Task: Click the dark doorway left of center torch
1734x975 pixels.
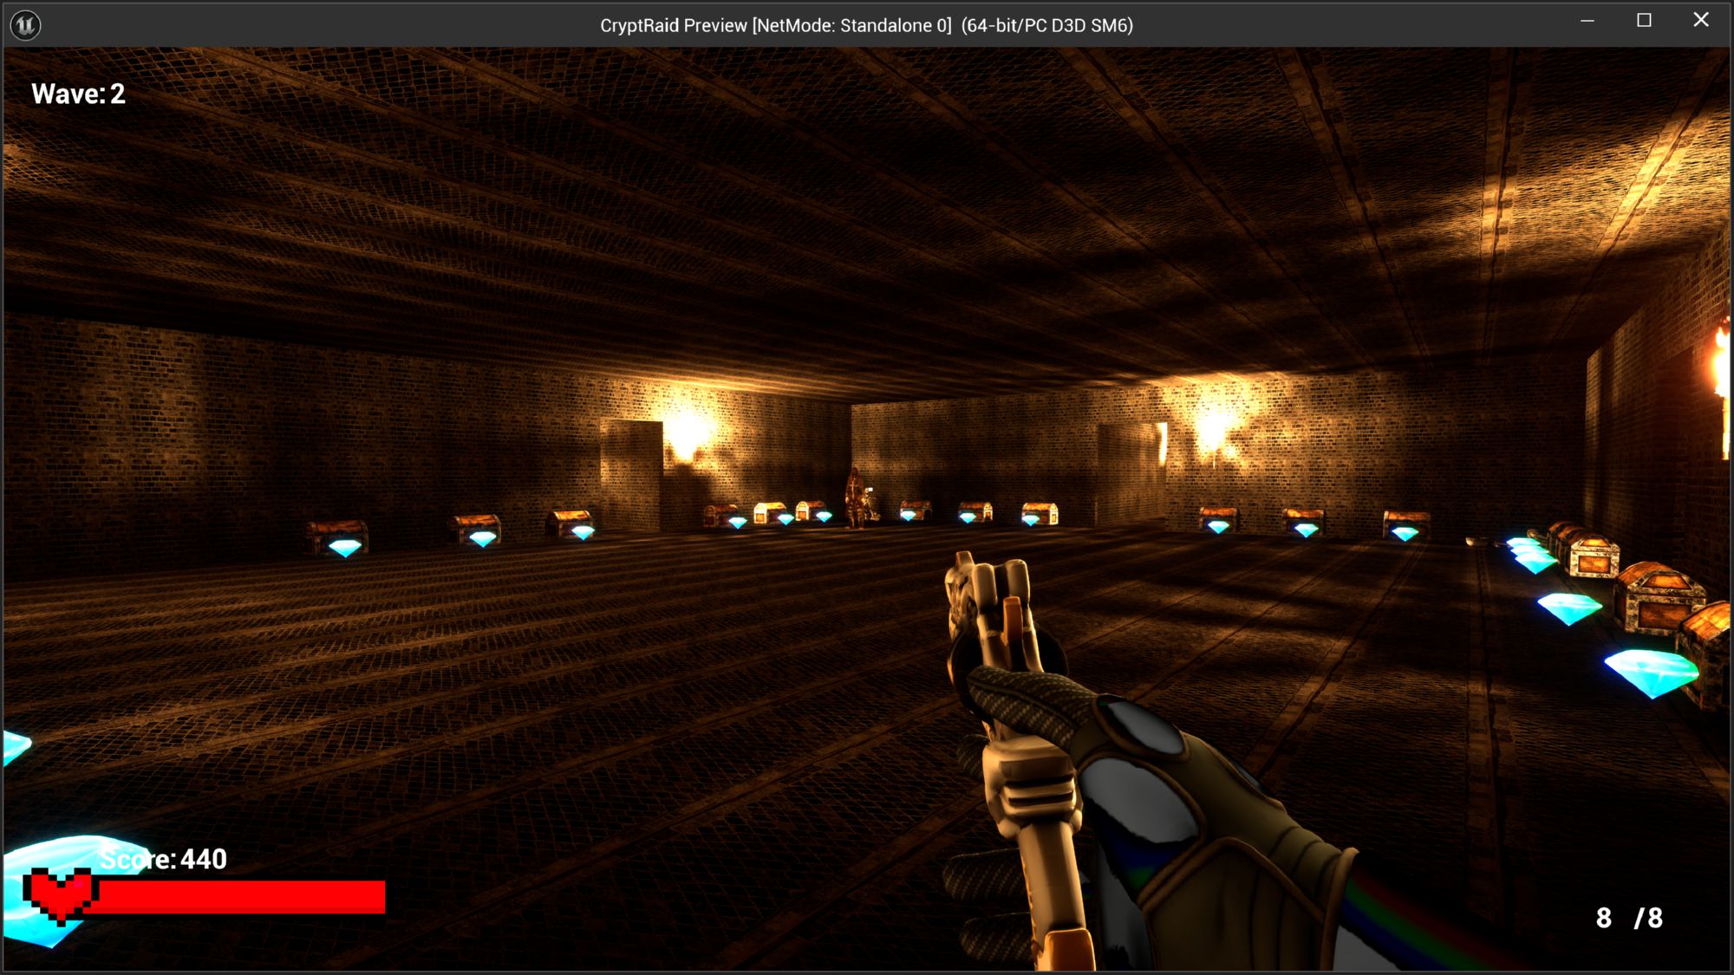Action: pyautogui.click(x=631, y=475)
